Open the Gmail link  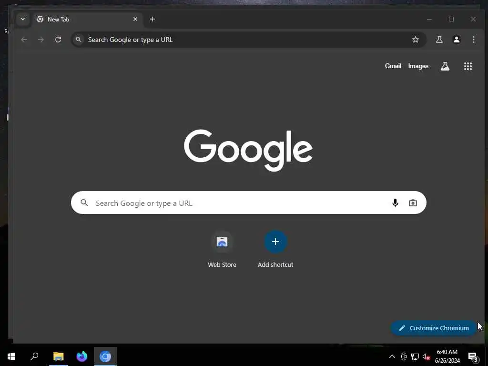pyautogui.click(x=393, y=66)
